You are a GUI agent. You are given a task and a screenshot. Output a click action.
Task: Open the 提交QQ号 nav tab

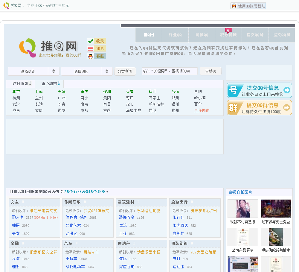255,35
